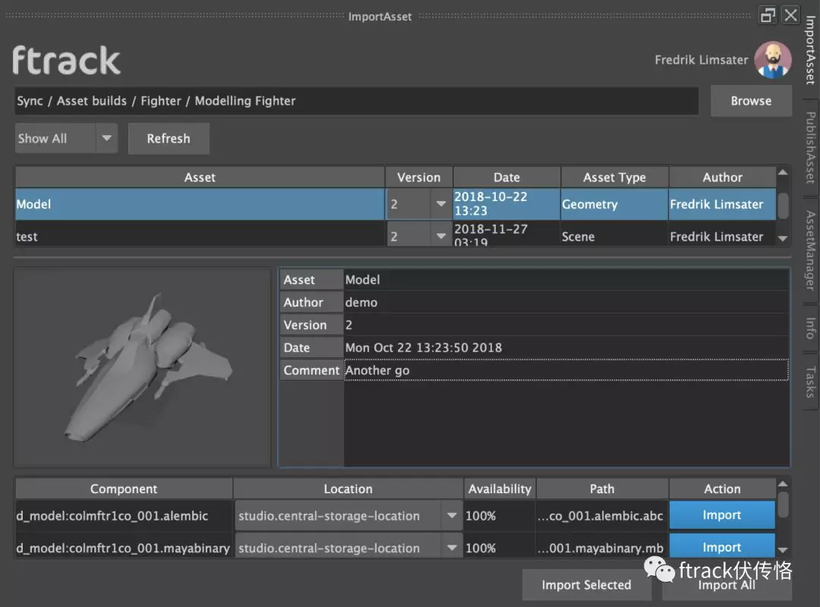820x607 pixels.
Task: Click the ...co_001.alembic.abc path cell
Action: click(601, 515)
